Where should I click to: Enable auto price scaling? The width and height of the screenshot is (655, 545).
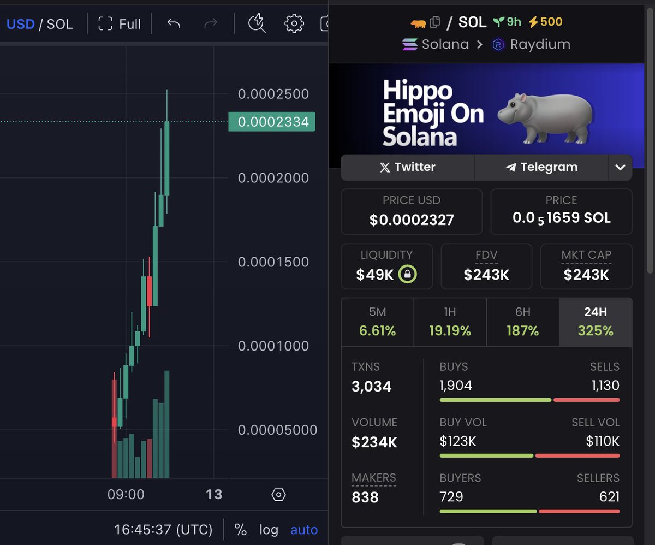pos(304,529)
